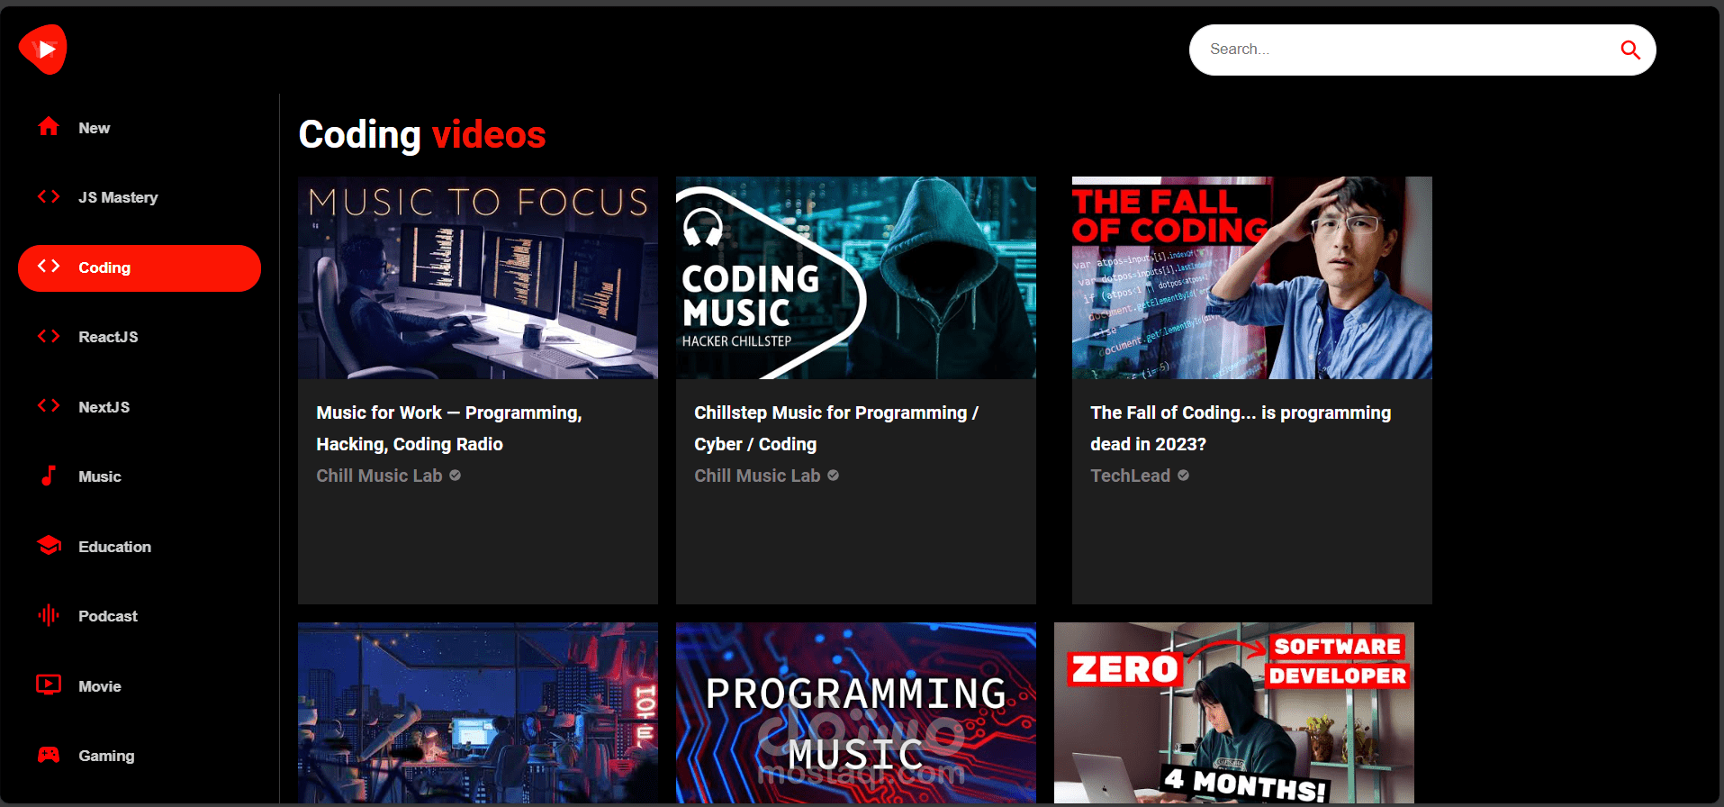The width and height of the screenshot is (1724, 807).
Task: Click the code icon beside NextJS
Action: (49, 406)
